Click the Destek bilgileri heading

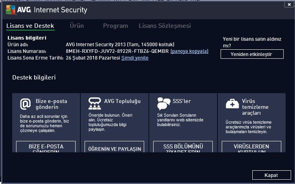(x=34, y=78)
